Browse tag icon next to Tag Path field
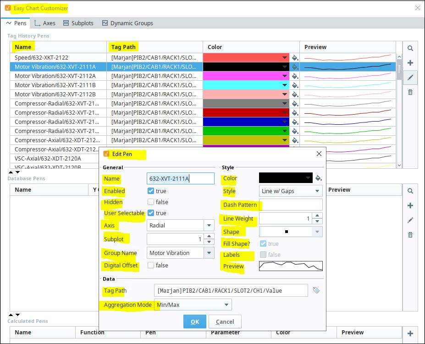This screenshot has width=425, height=344. click(316, 290)
